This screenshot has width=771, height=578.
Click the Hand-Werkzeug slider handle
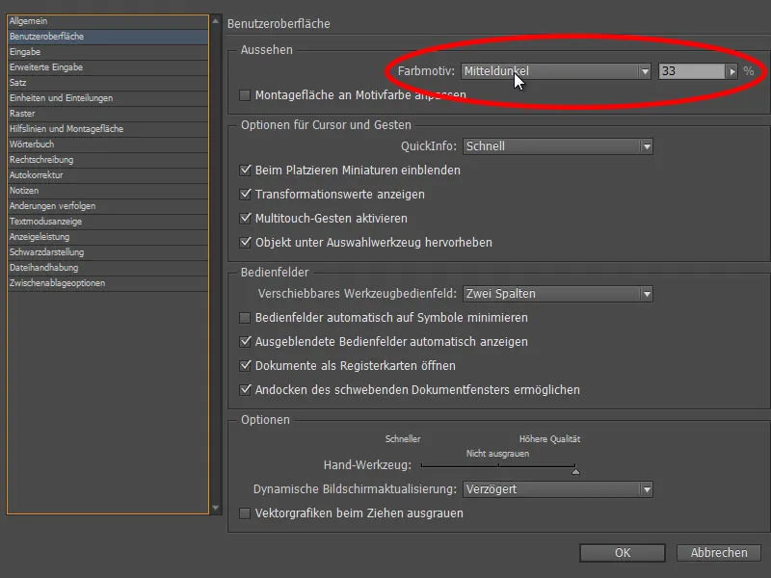click(x=575, y=471)
